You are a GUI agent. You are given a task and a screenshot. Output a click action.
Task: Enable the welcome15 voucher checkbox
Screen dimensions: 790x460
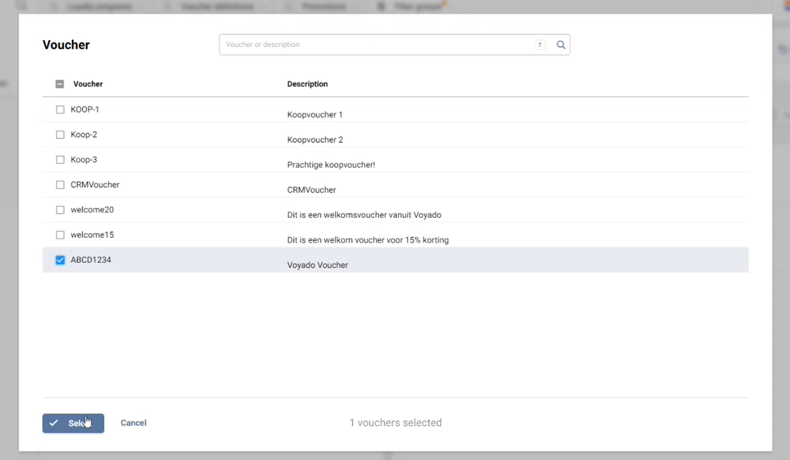tap(60, 235)
